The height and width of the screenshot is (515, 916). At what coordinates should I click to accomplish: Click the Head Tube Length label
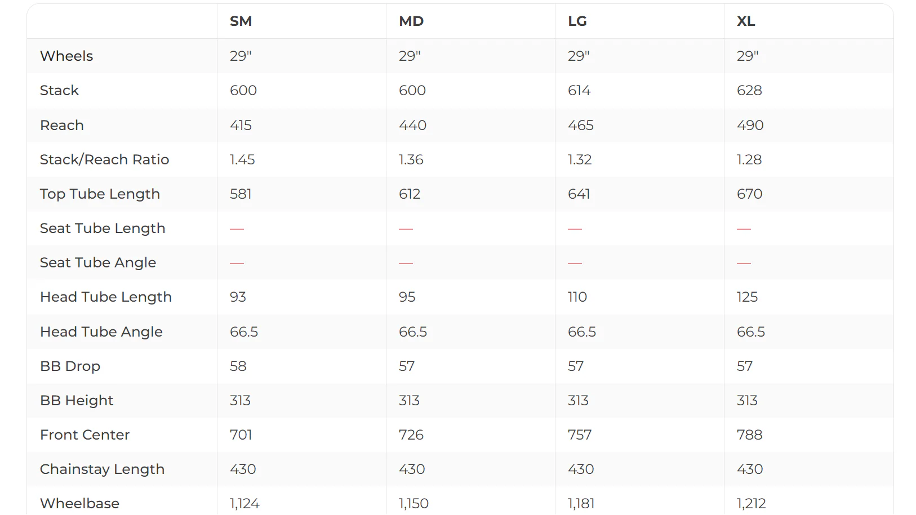(x=106, y=297)
